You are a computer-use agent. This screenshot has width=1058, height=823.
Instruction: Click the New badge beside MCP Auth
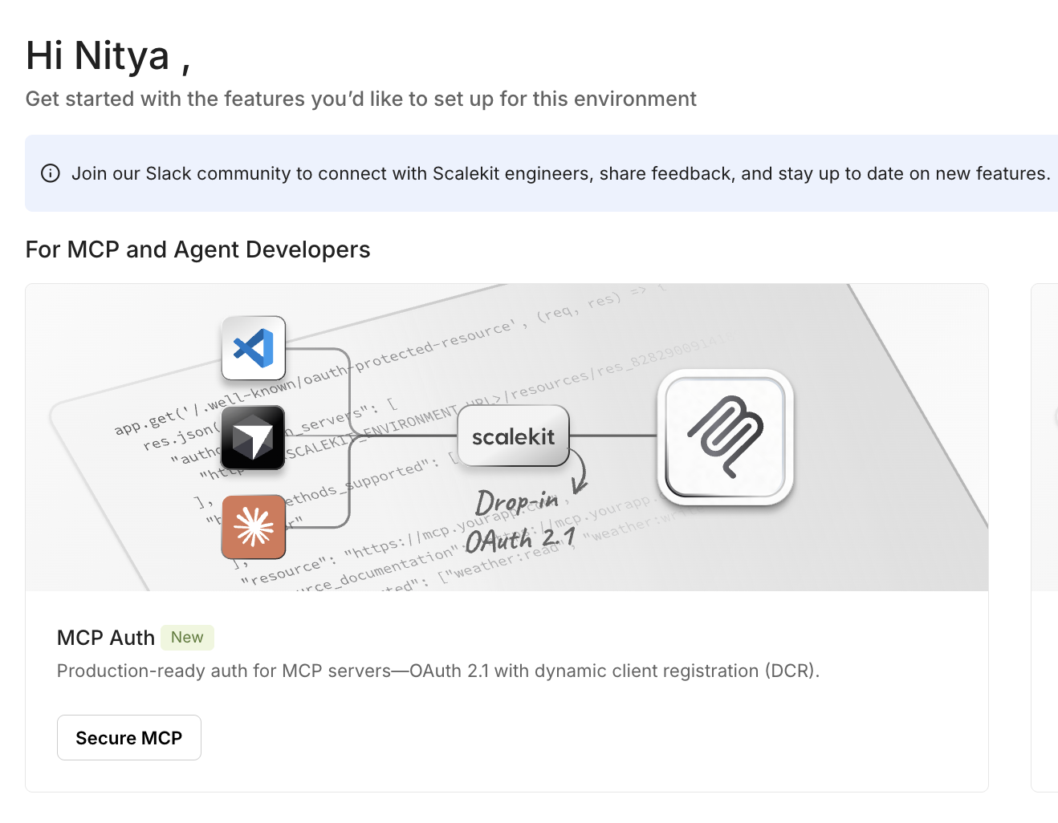pos(187,638)
